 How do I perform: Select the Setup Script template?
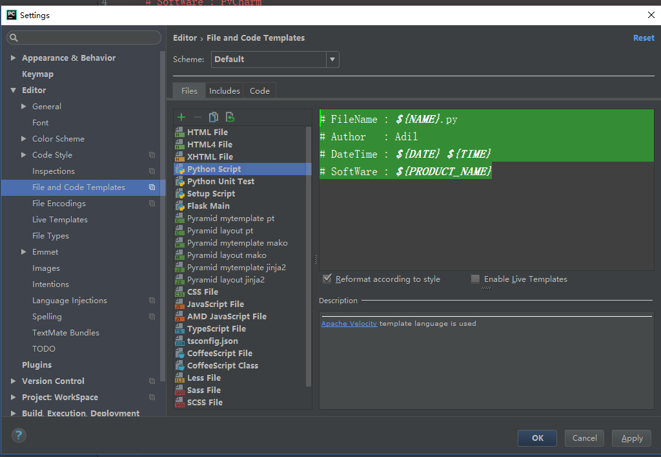pos(211,193)
